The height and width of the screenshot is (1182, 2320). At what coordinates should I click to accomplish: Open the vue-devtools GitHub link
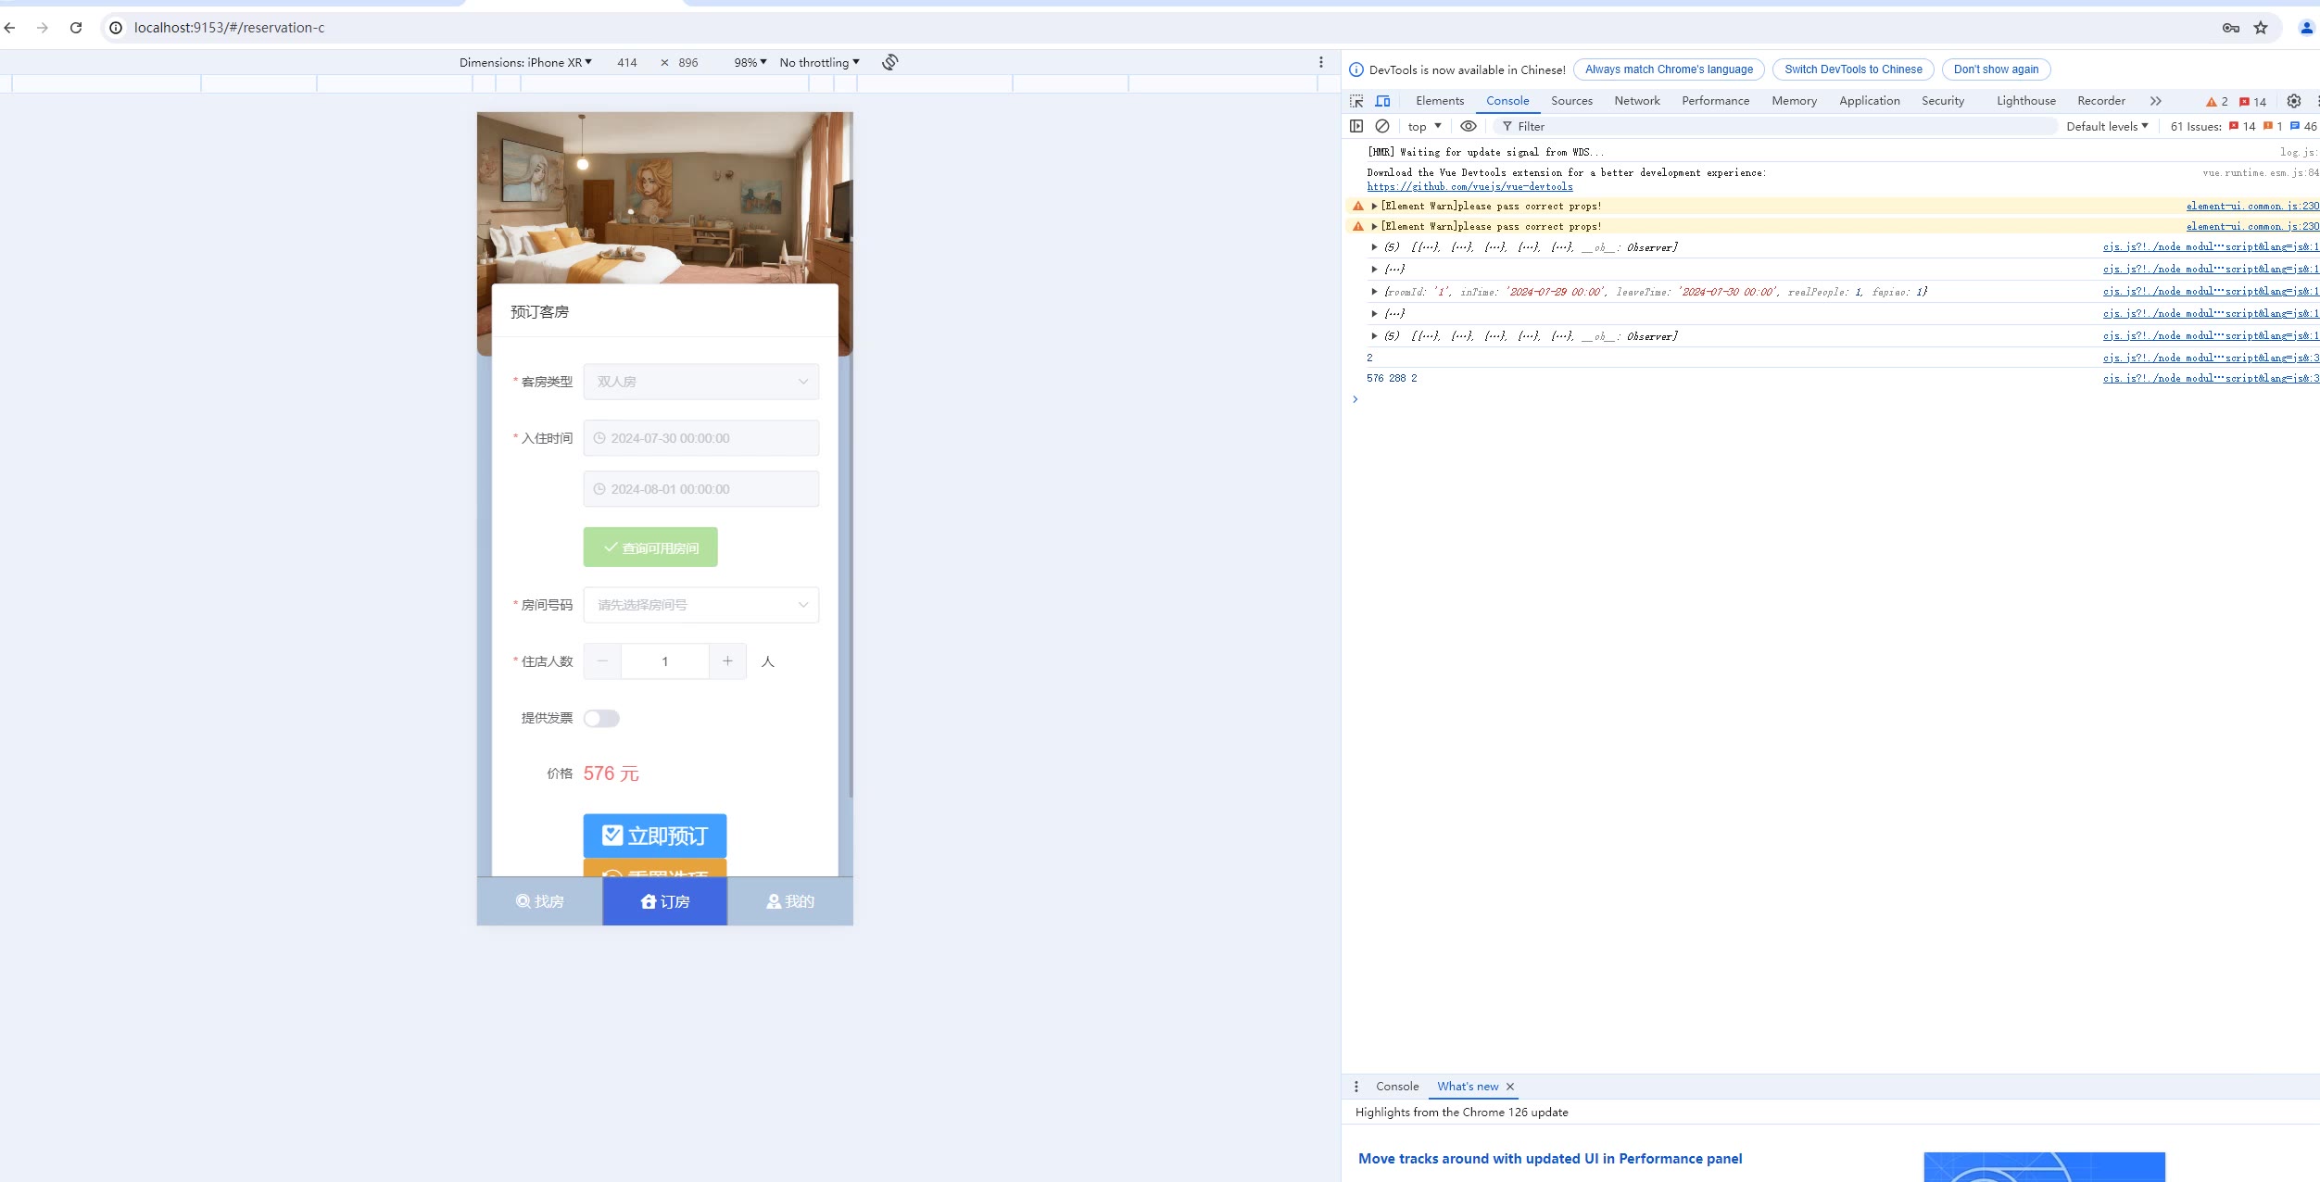(x=1469, y=186)
